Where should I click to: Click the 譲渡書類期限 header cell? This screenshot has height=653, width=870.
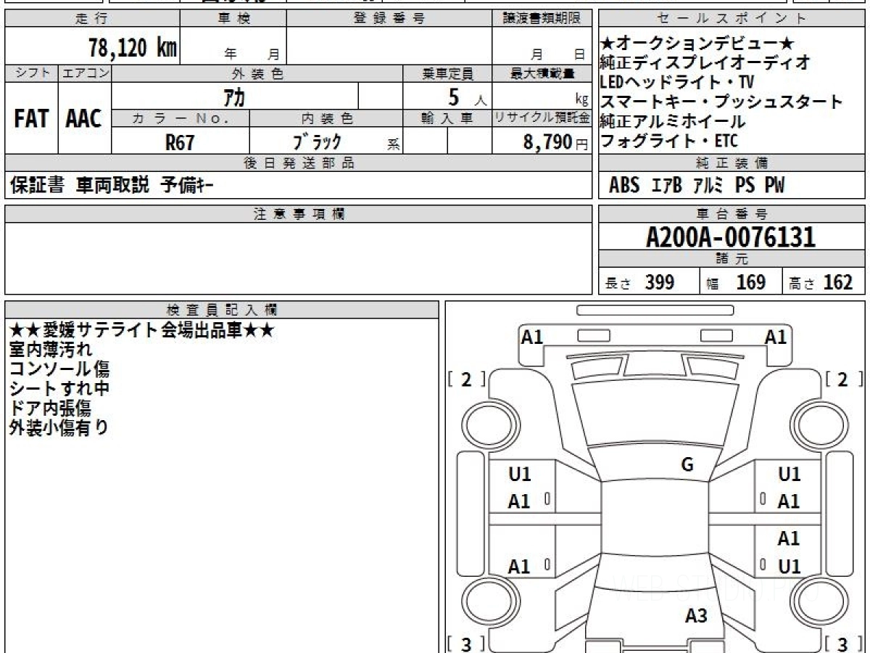point(542,19)
